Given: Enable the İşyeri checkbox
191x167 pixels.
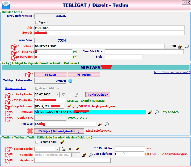Looking at the screenshot, I should point(37,23).
